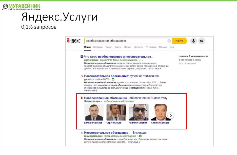Click 'Читать ещё' under Wikipedia result
Viewport: 237px width, 155px height.
point(133,142)
